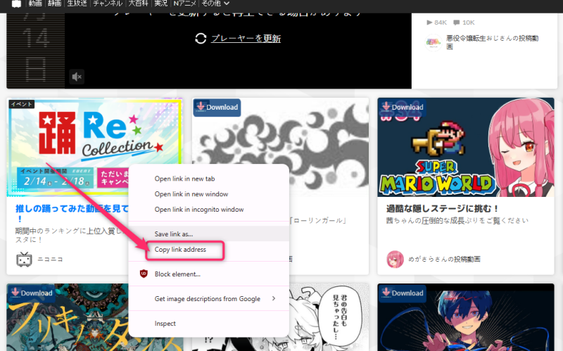Choose Block element... in context menu

point(208,274)
